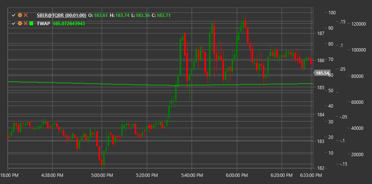The image size is (372, 184).
Task: Click the high price value 183.74
Action: [x=122, y=15]
